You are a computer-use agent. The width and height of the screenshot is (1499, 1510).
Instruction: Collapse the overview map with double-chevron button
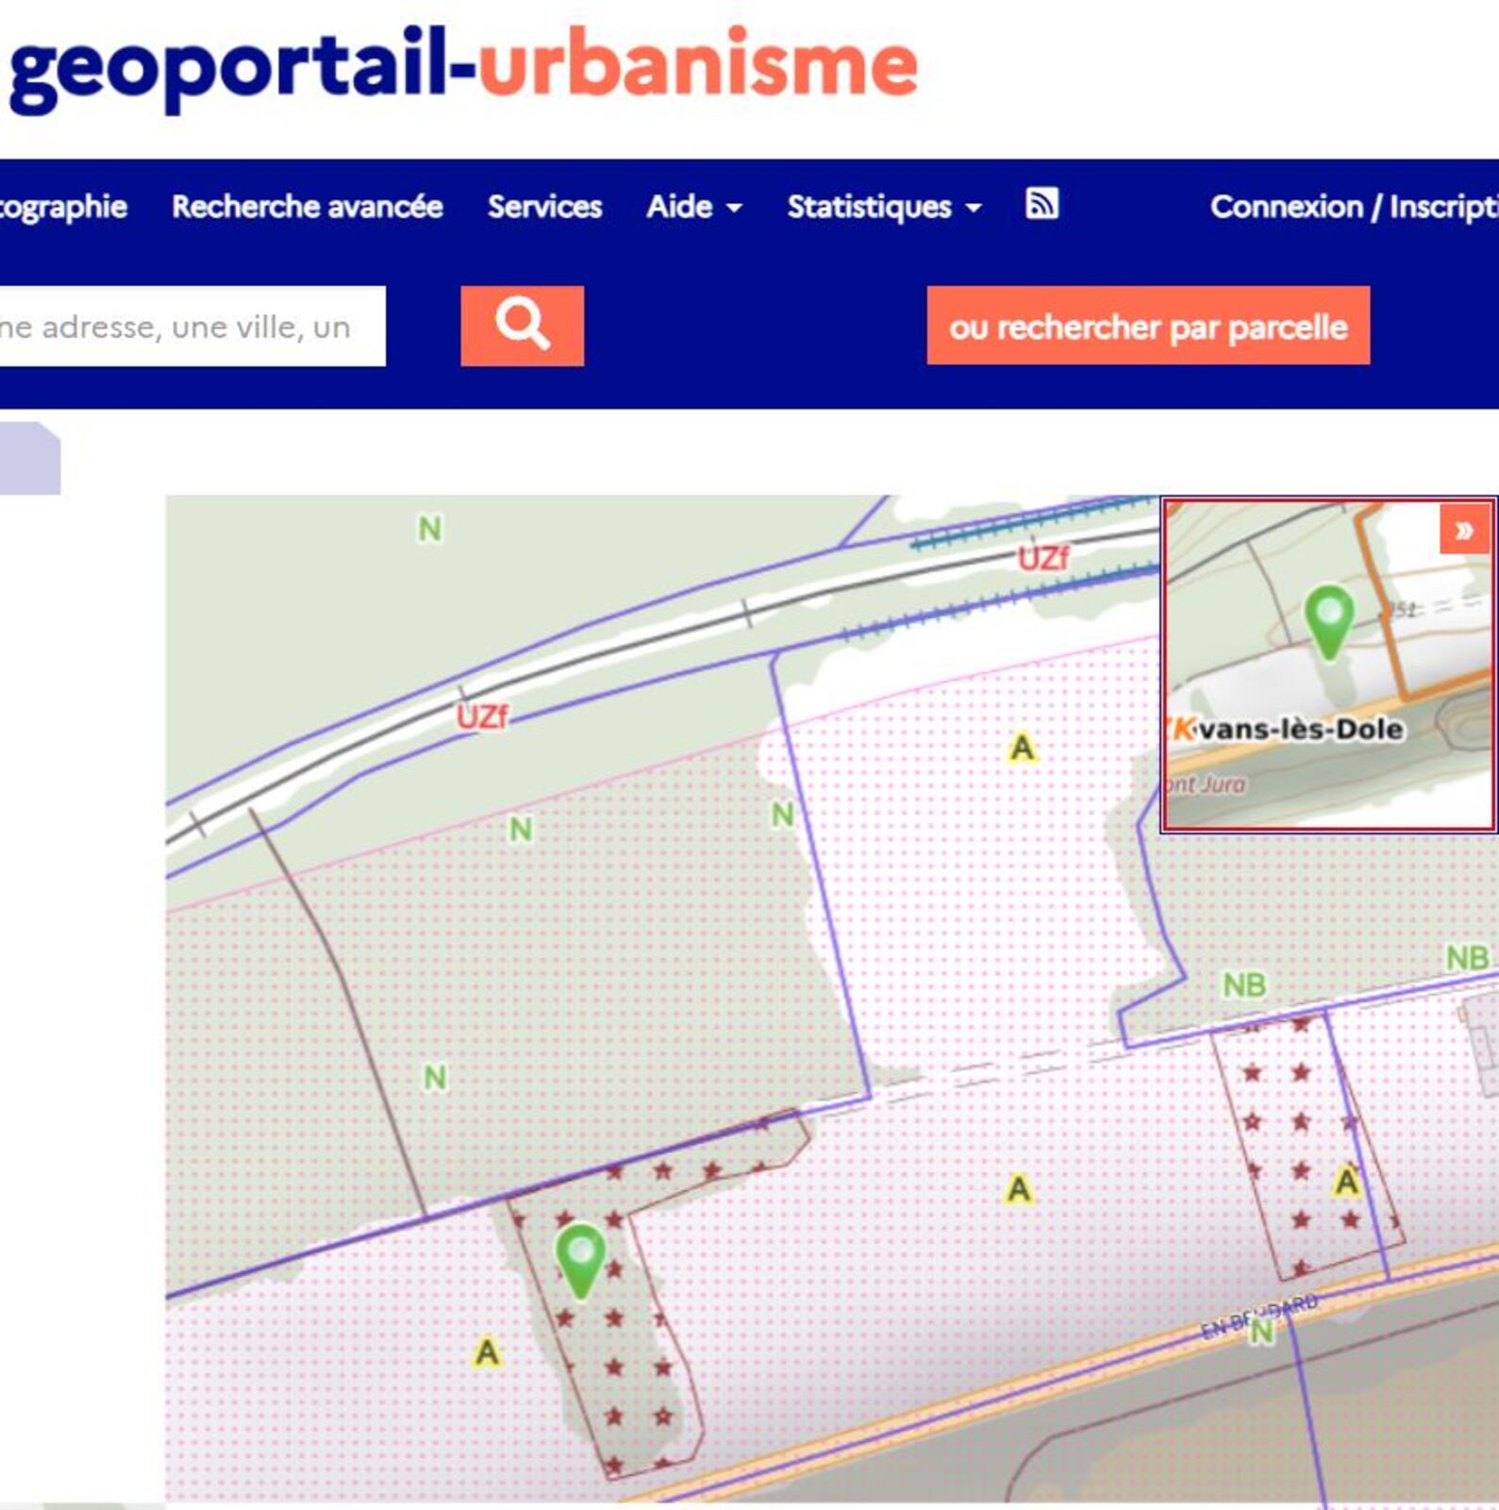(x=1464, y=530)
